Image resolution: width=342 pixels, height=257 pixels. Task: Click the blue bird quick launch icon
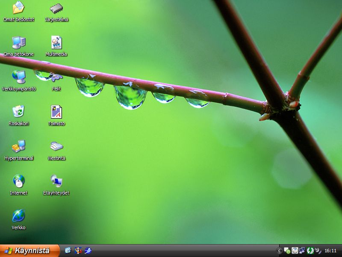tap(88, 251)
